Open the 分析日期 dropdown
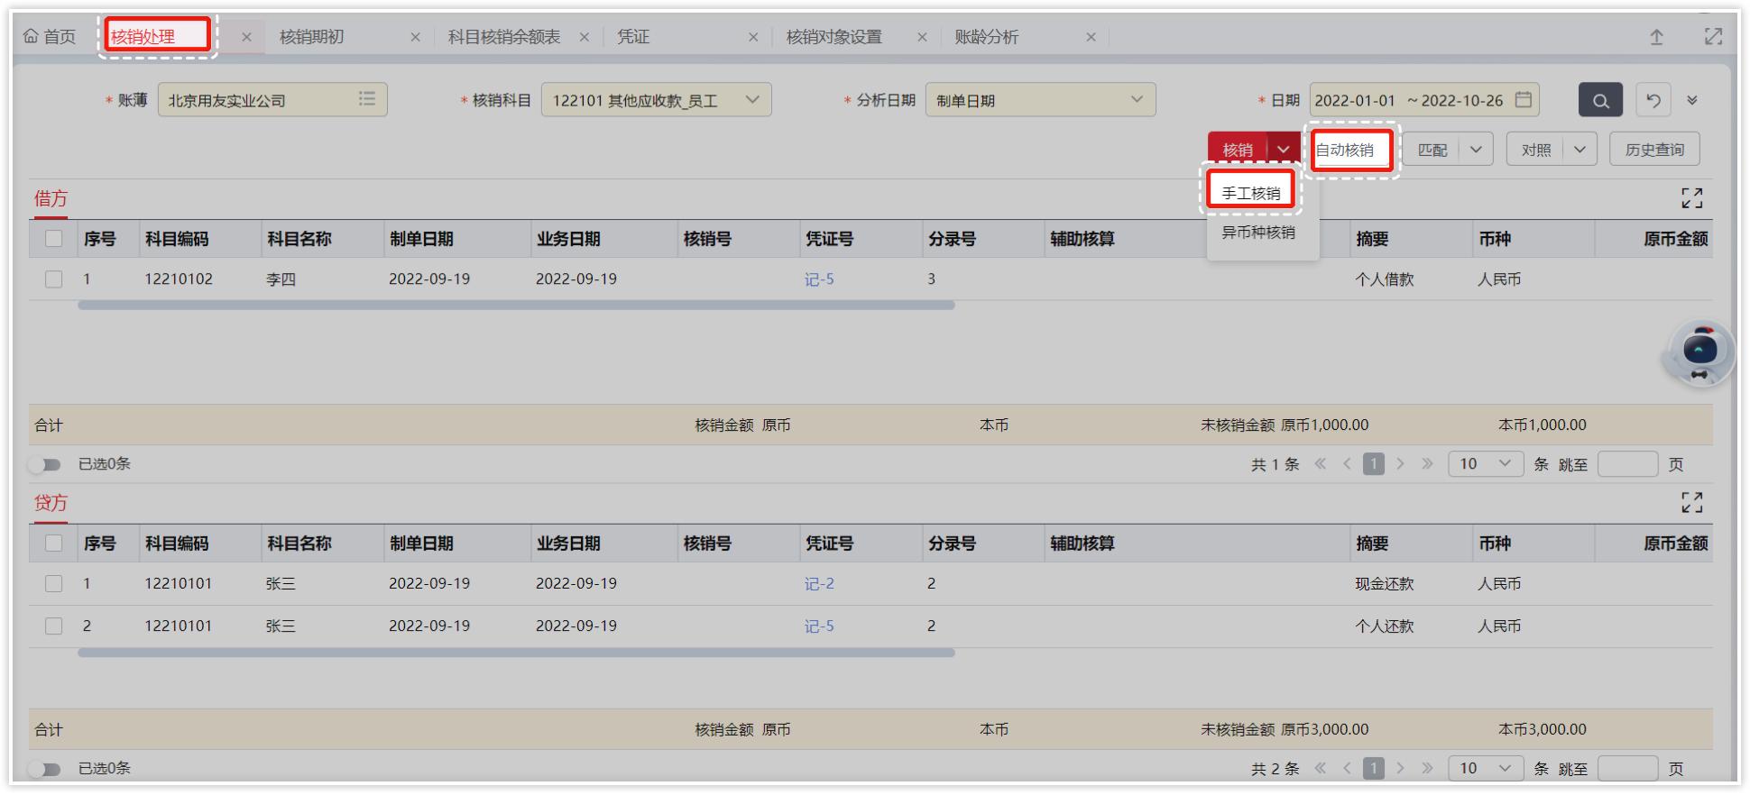 (1040, 100)
